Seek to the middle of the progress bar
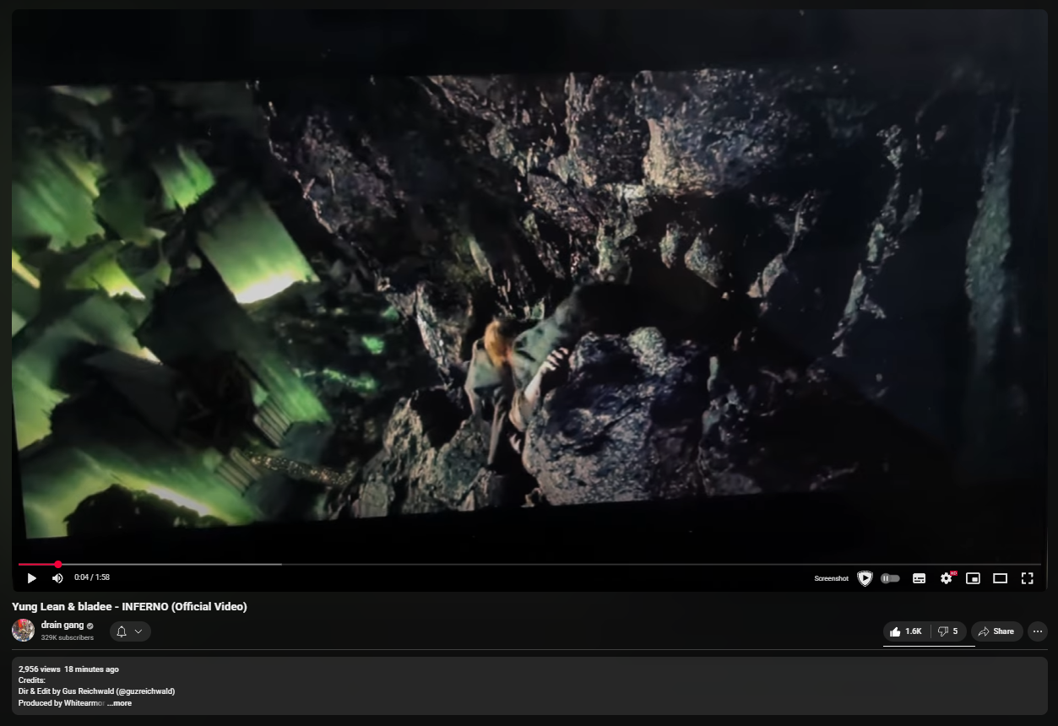The width and height of the screenshot is (1058, 726). click(529, 564)
